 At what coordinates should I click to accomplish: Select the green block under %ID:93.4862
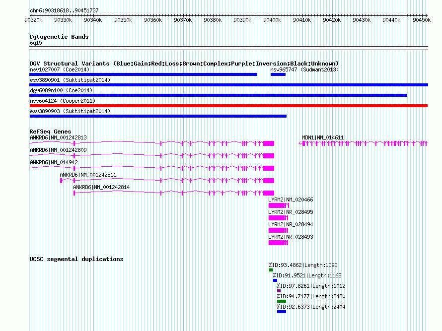tap(271, 270)
